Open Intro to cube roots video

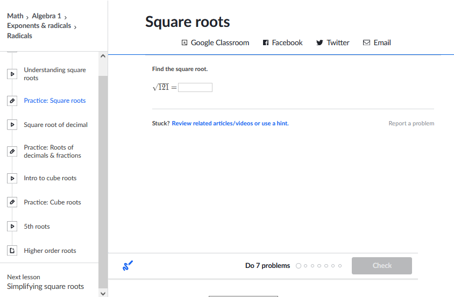50,178
